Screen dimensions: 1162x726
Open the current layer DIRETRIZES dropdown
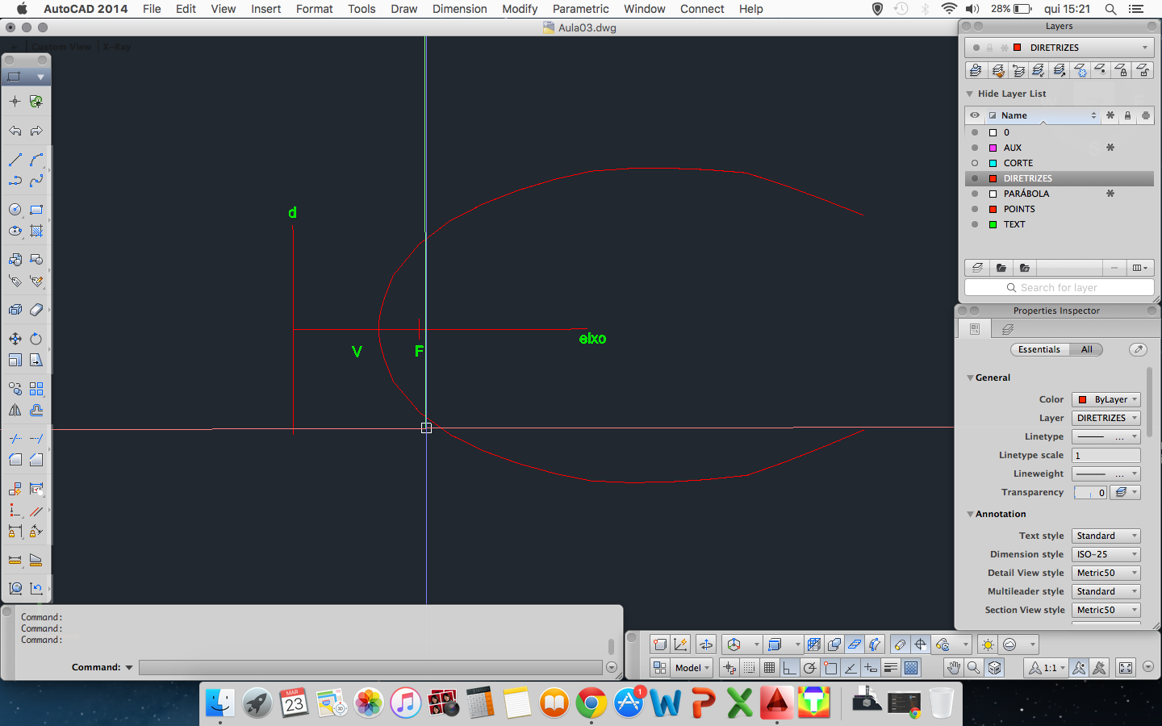[1059, 48]
